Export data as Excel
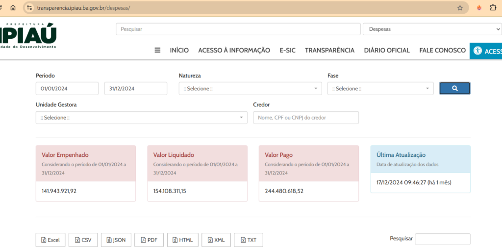This screenshot has height=247, width=502. pos(50,240)
